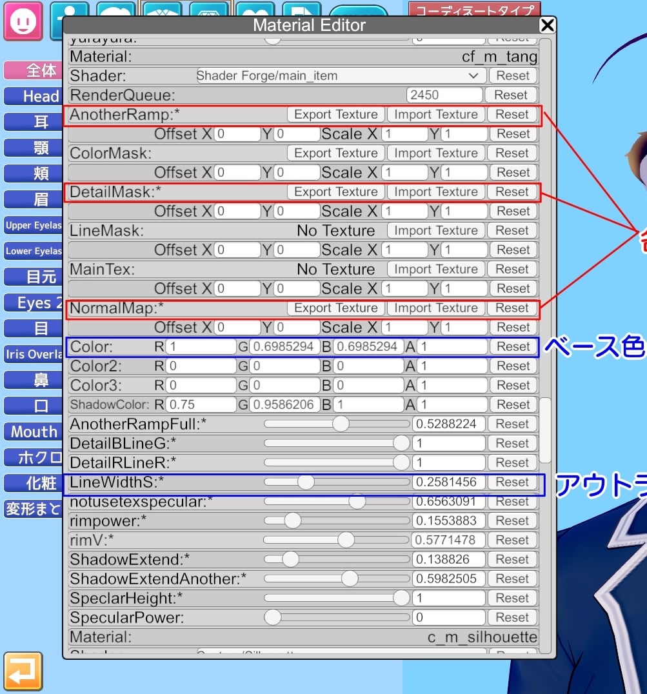Select the Mouth category tab

coord(34,431)
